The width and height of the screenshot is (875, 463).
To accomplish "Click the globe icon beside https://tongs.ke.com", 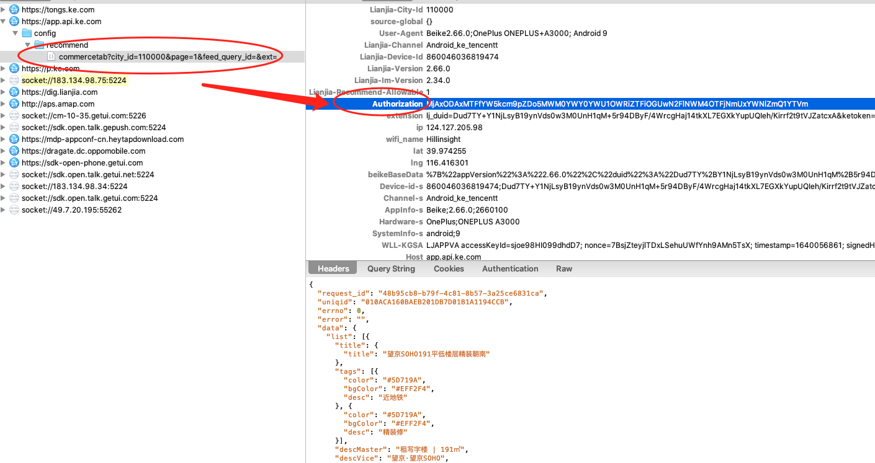I will (x=14, y=9).
